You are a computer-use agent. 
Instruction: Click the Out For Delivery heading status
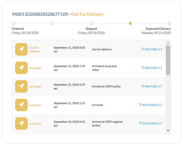[87, 14]
